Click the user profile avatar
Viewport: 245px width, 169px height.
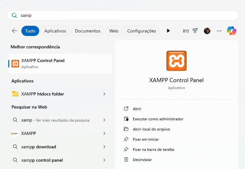[207, 31]
